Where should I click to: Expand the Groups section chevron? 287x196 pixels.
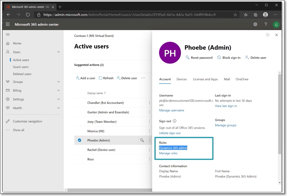point(58,82)
